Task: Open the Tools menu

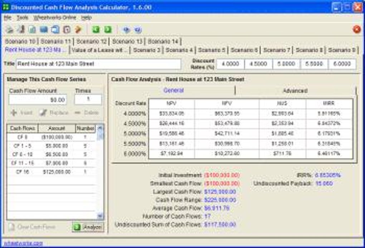Action: pos(22,18)
